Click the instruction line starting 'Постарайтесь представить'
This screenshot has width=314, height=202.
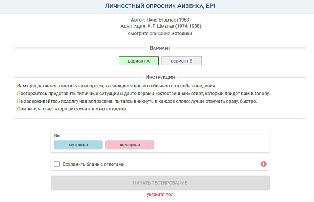143,94
